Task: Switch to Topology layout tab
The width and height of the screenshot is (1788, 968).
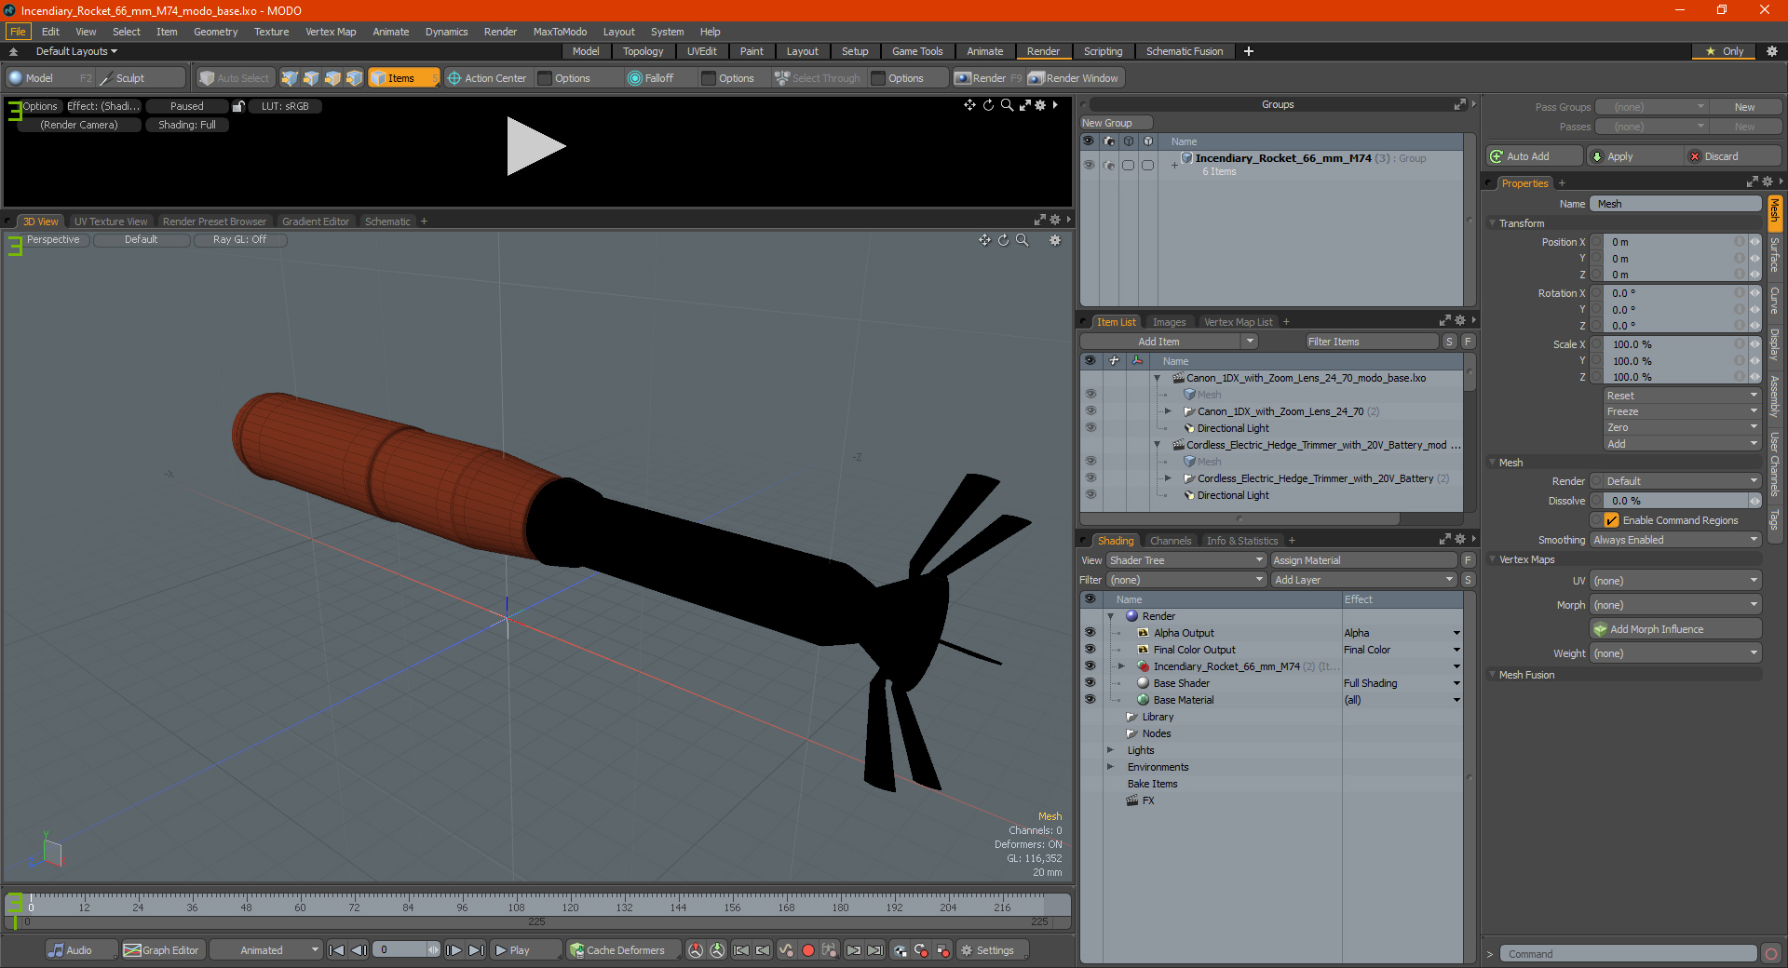Action: click(643, 51)
